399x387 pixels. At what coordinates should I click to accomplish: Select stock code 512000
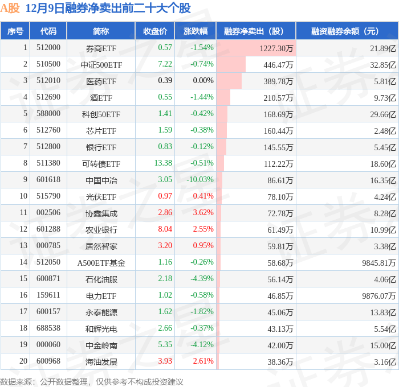[x=48, y=47]
